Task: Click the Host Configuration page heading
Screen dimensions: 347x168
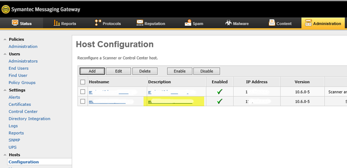Action: [114, 44]
